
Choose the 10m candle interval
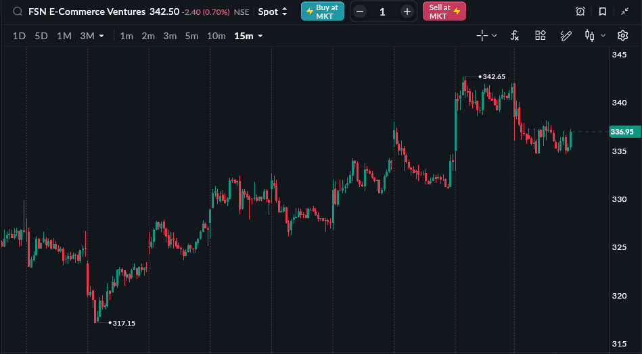pos(216,36)
